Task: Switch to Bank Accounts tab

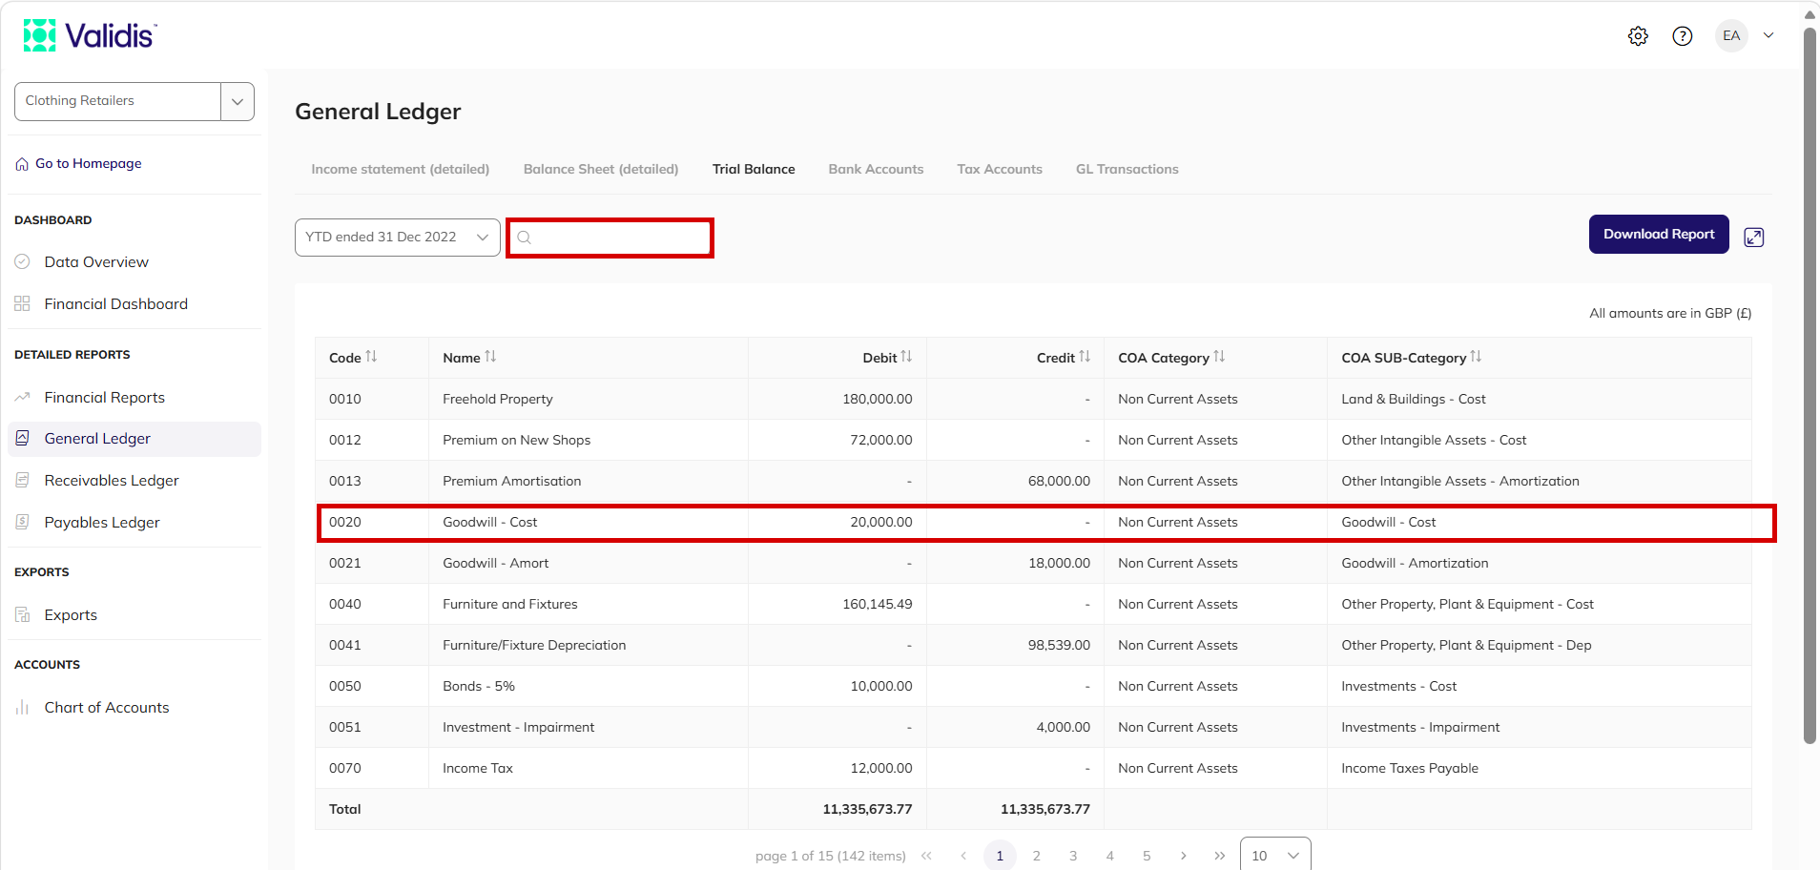Action: tap(876, 170)
